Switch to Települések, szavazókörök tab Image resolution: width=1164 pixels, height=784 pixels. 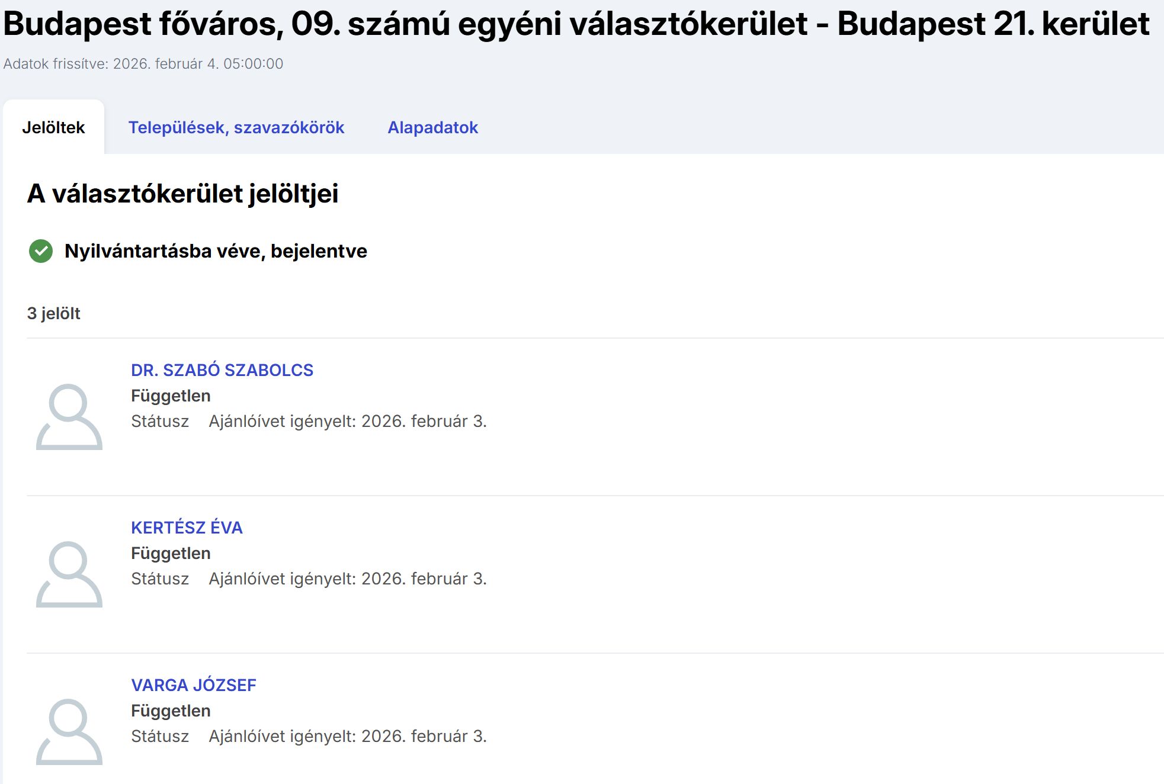236,127
